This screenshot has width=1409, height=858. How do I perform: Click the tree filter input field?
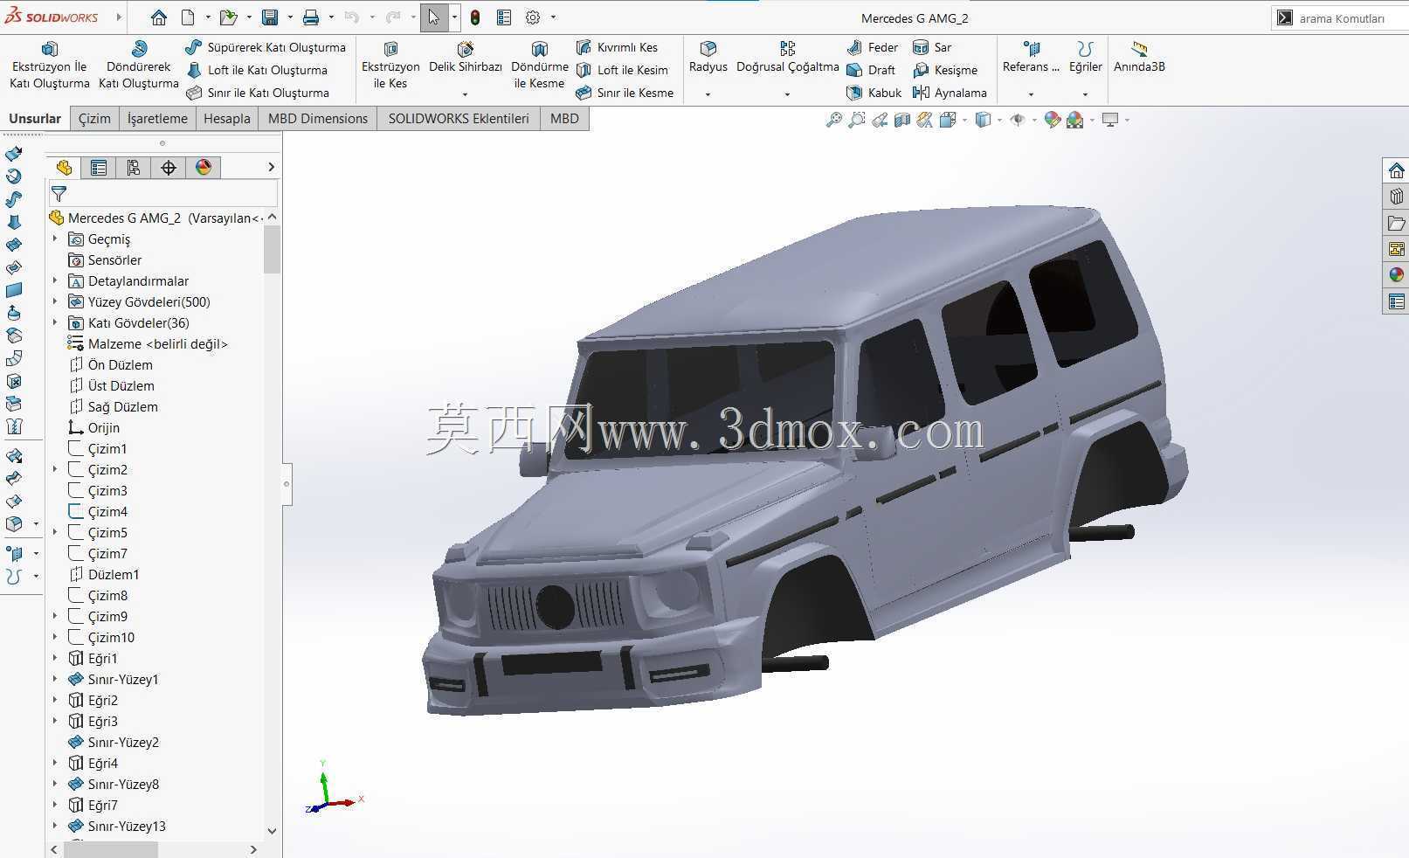click(163, 193)
